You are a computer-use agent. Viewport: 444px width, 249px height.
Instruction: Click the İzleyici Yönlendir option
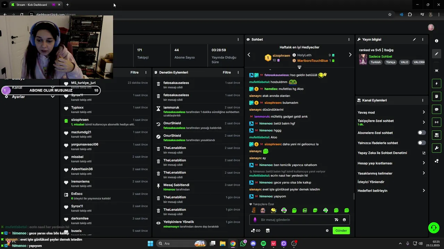pyautogui.click(x=371, y=182)
